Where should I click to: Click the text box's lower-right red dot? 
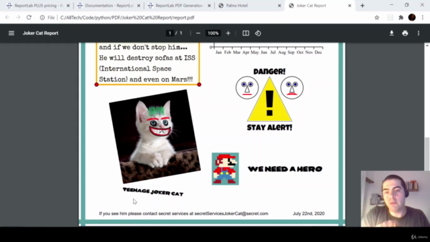(199, 85)
